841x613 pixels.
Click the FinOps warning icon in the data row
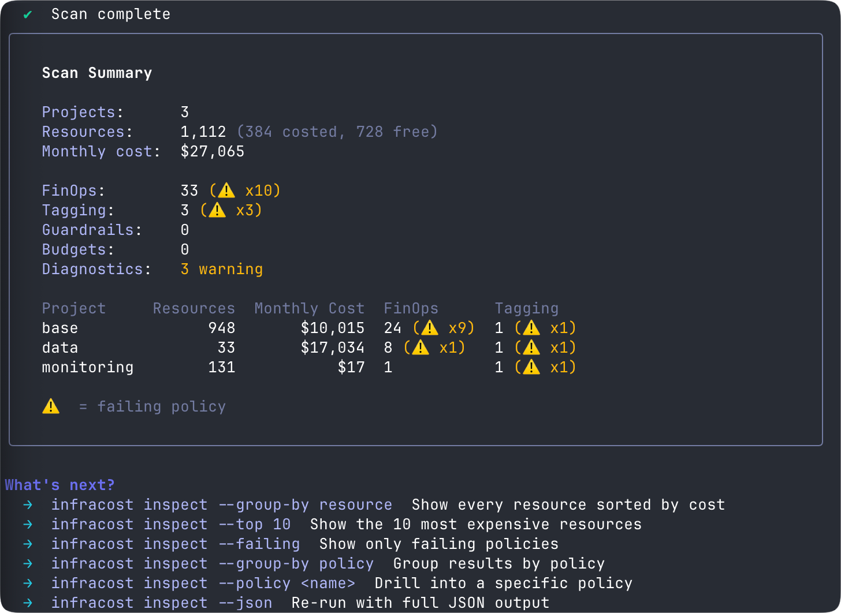pyautogui.click(x=420, y=347)
